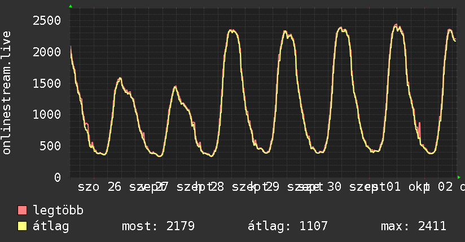Click the green arrow atop the y-axis

pyautogui.click(x=71, y=6)
